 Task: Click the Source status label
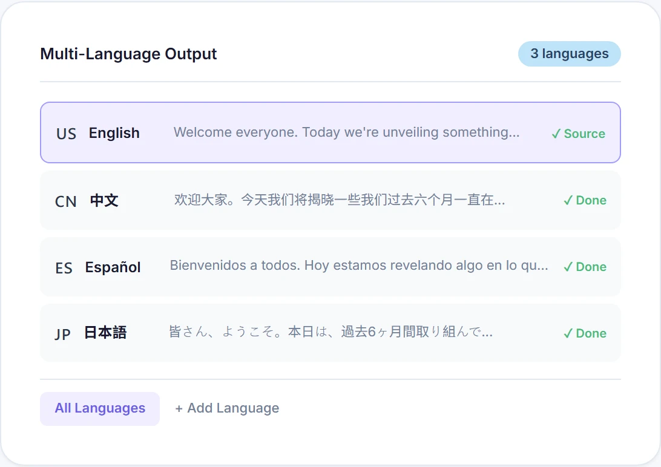[583, 133]
